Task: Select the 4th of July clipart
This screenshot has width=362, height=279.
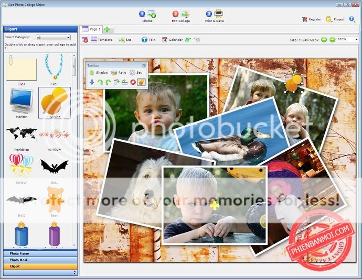Action: [54, 137]
